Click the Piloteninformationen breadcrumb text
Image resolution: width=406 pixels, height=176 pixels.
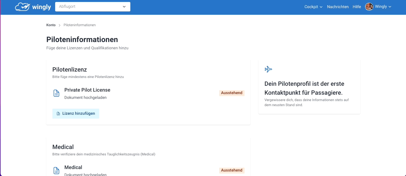tap(80, 25)
